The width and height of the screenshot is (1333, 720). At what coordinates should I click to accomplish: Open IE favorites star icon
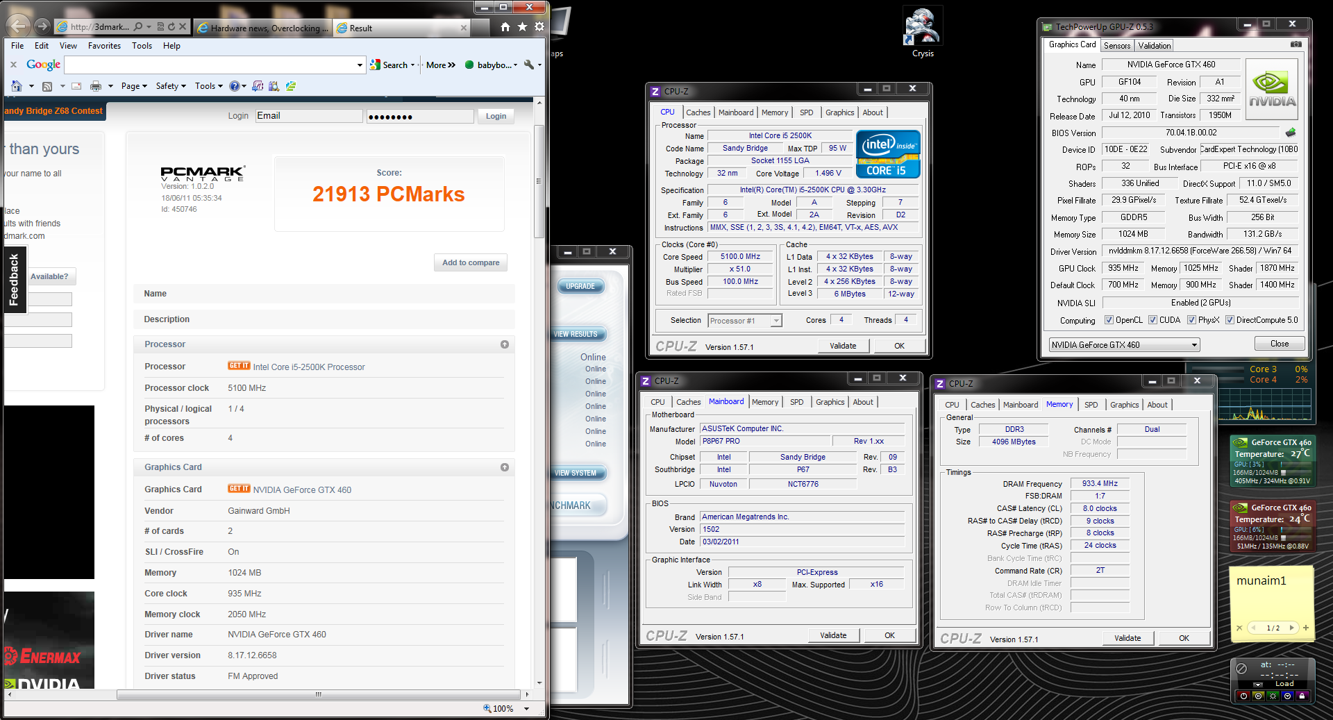[522, 27]
